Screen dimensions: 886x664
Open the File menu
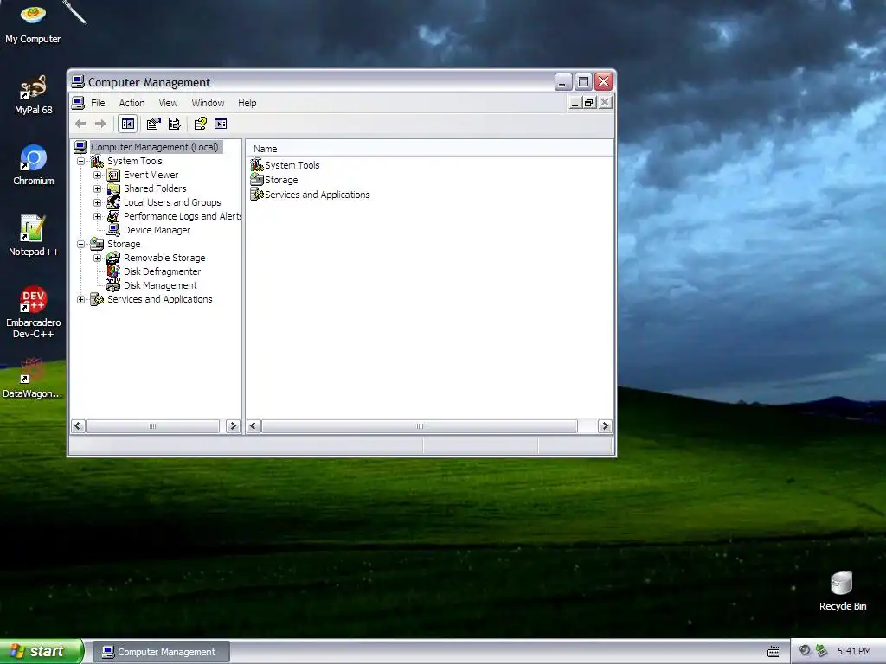point(98,103)
